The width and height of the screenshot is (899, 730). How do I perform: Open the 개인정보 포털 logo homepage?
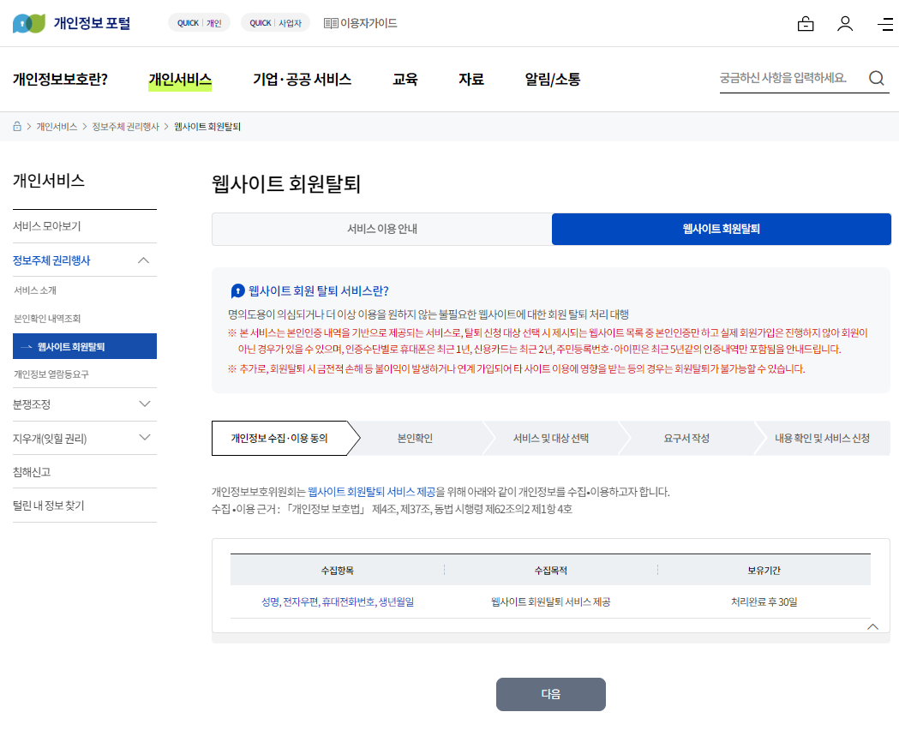(67, 22)
